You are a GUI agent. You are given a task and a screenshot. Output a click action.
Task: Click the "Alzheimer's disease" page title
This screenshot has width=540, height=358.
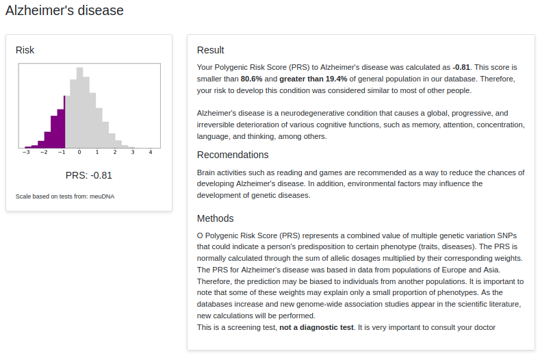(x=64, y=11)
